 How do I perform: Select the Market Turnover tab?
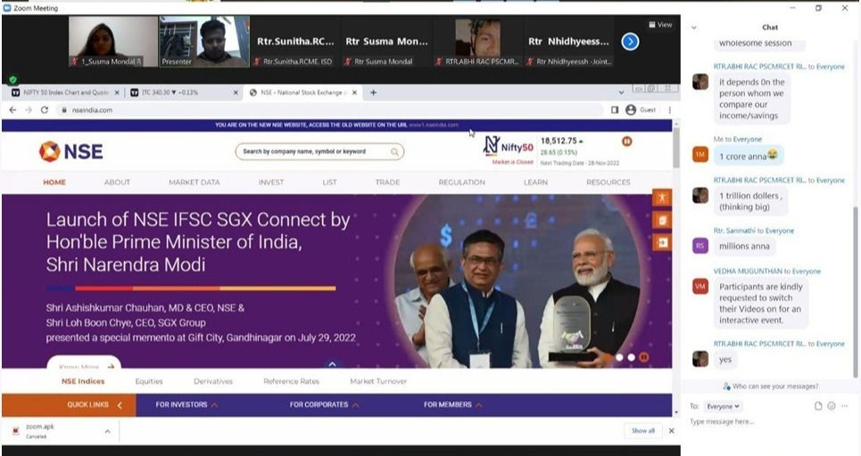[x=378, y=381]
